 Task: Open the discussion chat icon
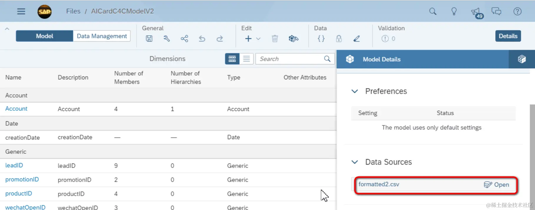pyautogui.click(x=496, y=11)
